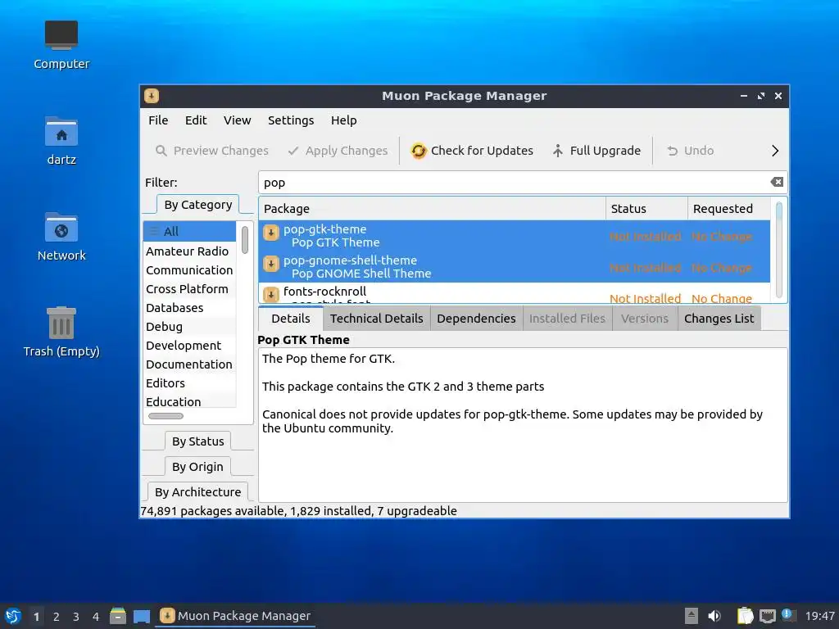Open the View menu
The image size is (839, 629).
click(237, 120)
